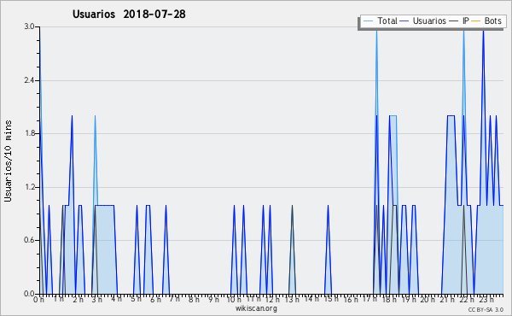512x316 pixels.
Task: Click the 23 h x-axis label
Action: (x=486, y=299)
